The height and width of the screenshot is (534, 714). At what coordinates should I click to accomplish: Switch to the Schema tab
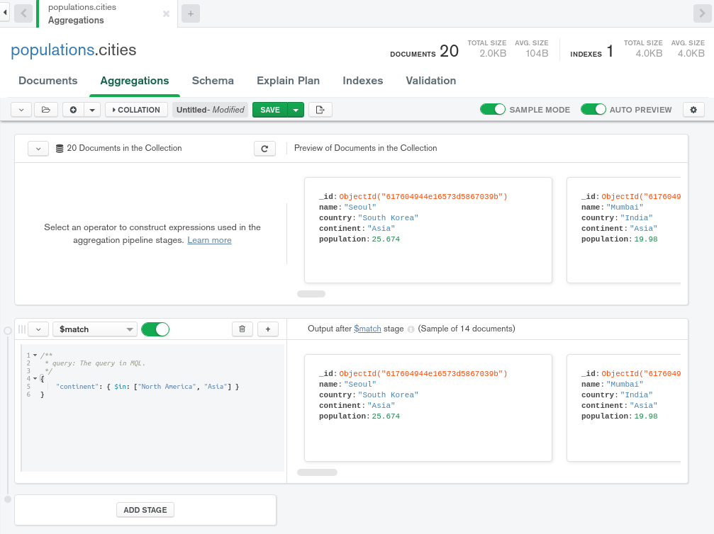click(212, 81)
